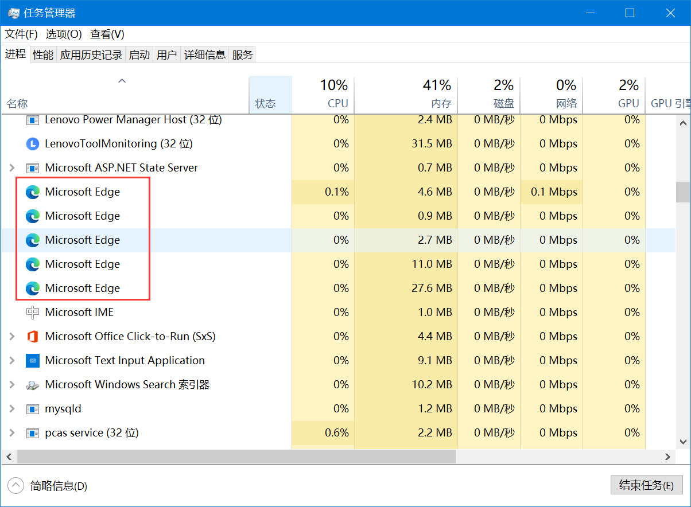The image size is (691, 507).
Task: Open the 查看(V) menu
Action: pos(107,34)
